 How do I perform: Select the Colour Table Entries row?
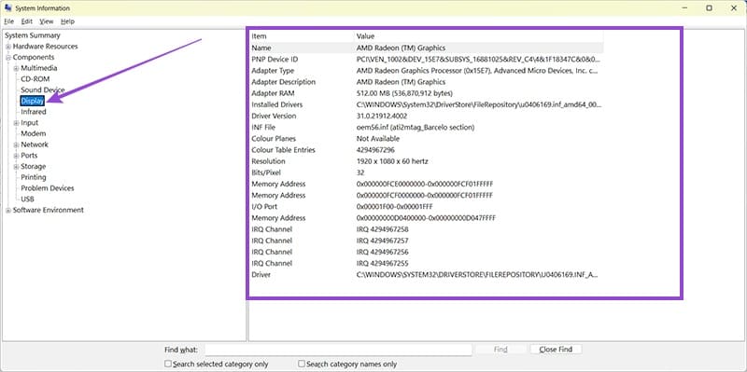(x=427, y=150)
